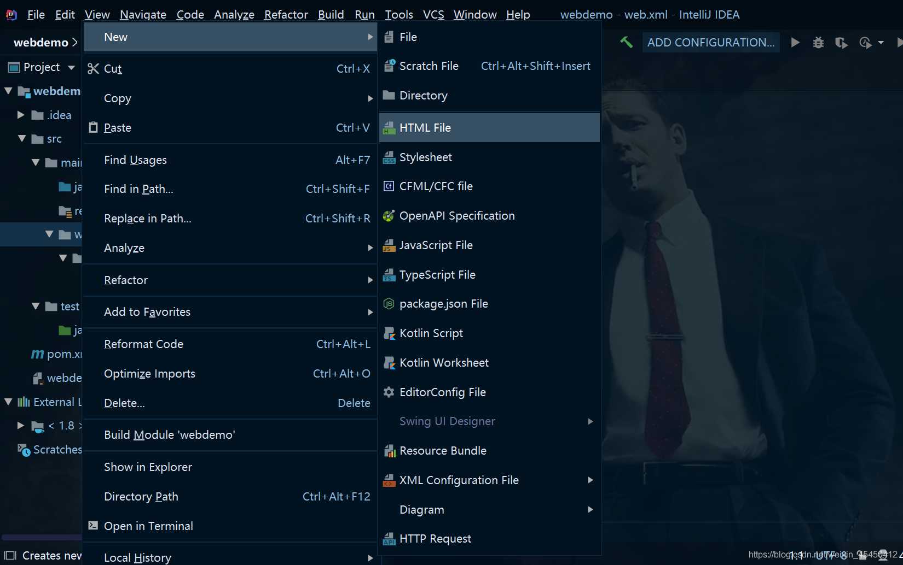Click the OpenAPI Specification icon

(389, 215)
